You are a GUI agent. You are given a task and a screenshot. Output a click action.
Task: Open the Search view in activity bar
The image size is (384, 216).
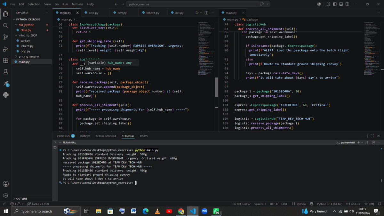click(x=5, y=26)
